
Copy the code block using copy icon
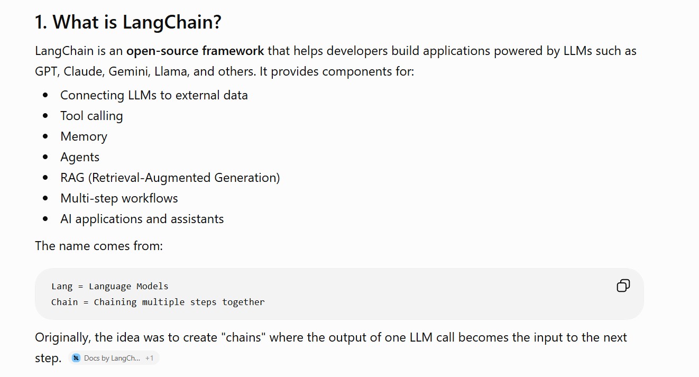click(x=623, y=286)
